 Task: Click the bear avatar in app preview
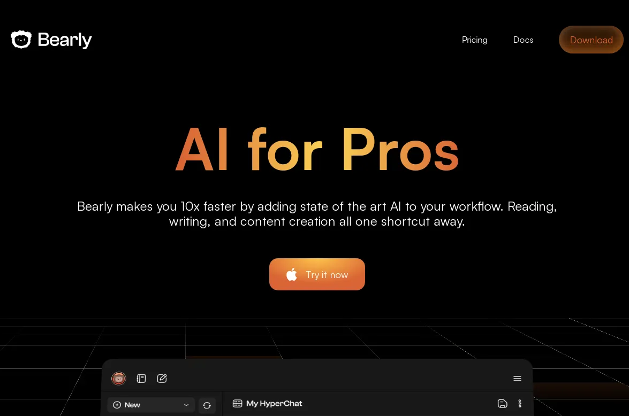coord(118,379)
